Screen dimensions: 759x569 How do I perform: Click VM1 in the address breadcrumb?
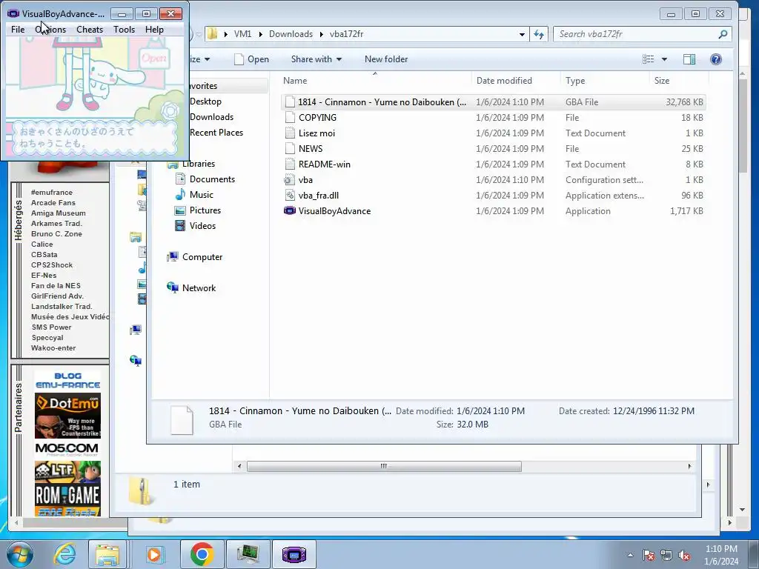[242, 34]
